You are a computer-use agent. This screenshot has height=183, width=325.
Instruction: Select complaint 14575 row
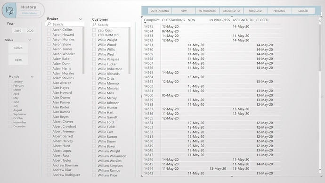pyautogui.click(x=211, y=26)
